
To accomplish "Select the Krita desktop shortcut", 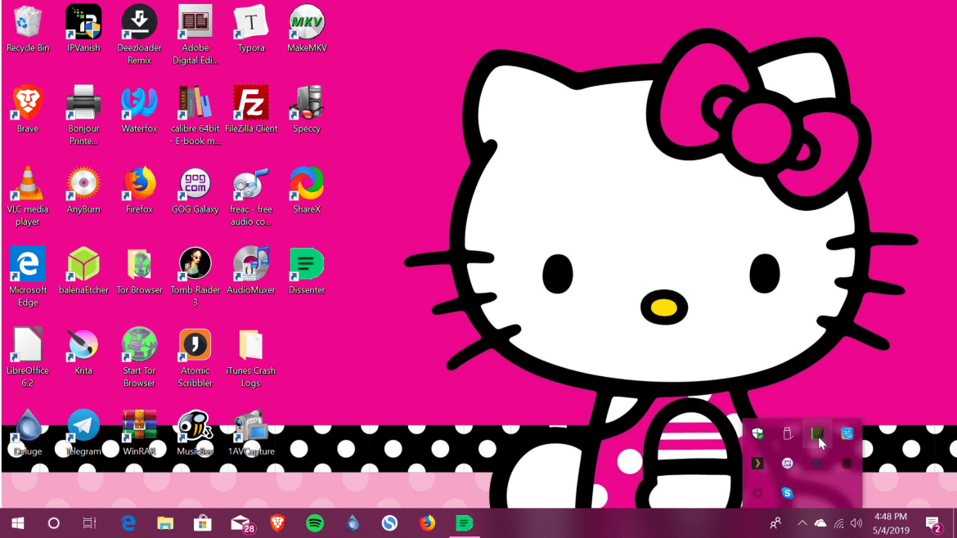I will [83, 351].
